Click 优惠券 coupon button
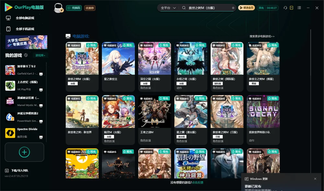 (x=90, y=8)
